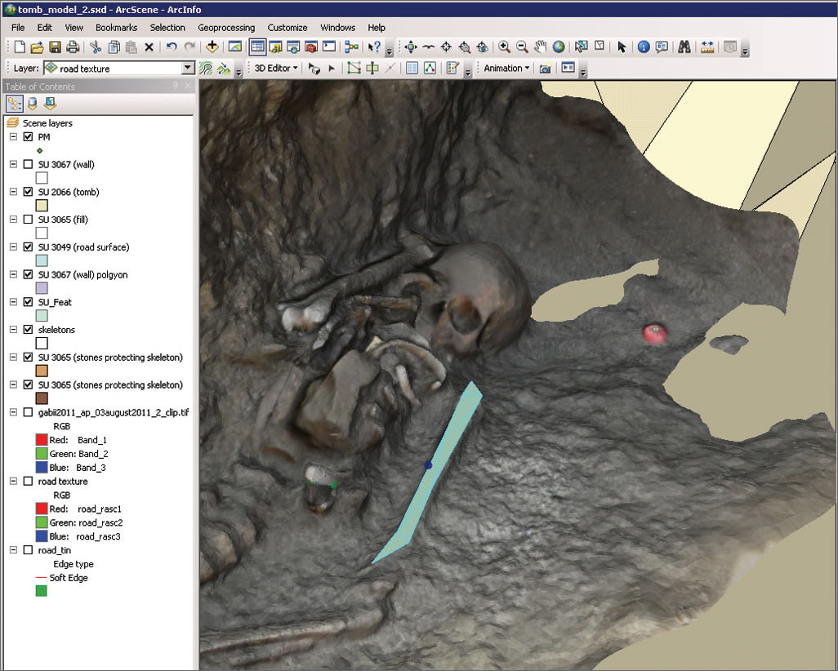
Task: Click the Measure ruler tool
Action: [x=707, y=47]
